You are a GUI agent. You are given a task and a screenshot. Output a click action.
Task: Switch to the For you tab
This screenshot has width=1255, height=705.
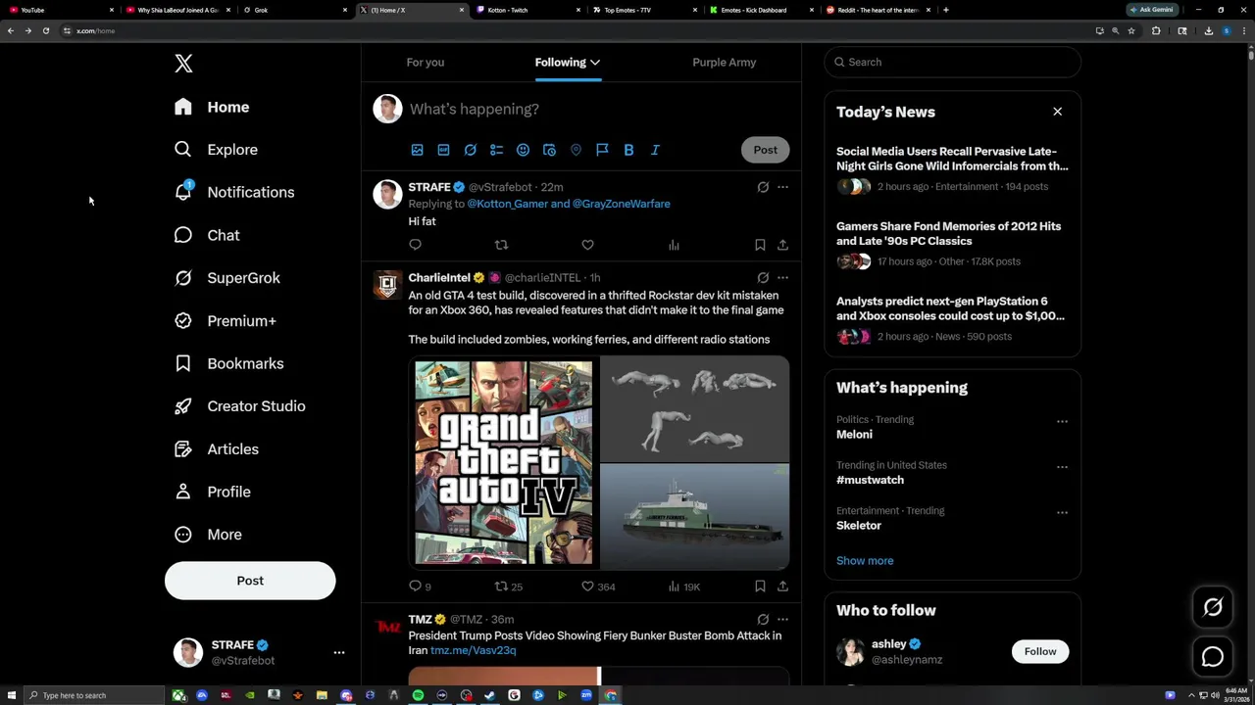(x=426, y=63)
